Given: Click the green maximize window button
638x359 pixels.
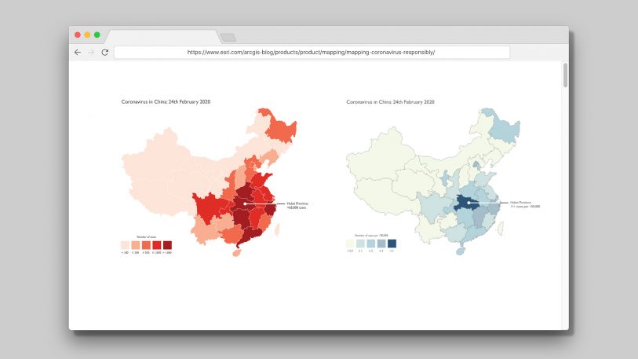Looking at the screenshot, I should tap(97, 35).
